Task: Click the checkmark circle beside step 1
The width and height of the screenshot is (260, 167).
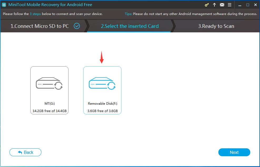Action: (x=77, y=26)
